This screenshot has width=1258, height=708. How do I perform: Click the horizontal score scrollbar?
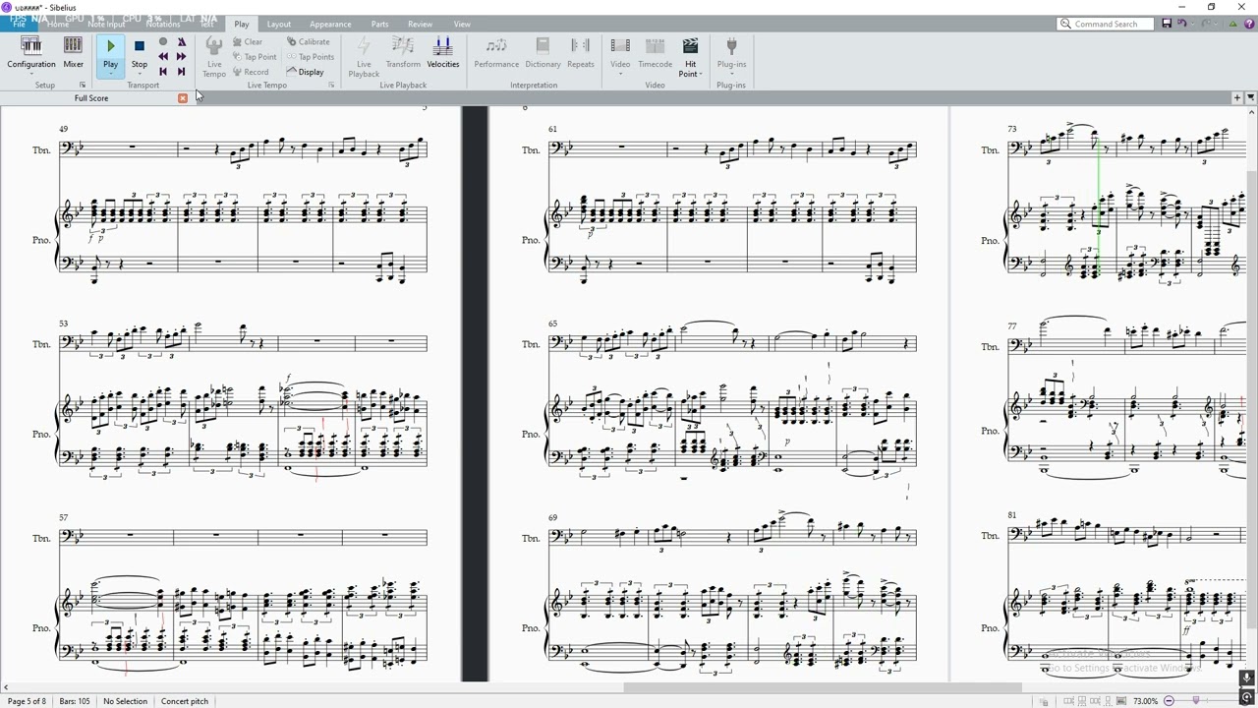click(x=823, y=688)
